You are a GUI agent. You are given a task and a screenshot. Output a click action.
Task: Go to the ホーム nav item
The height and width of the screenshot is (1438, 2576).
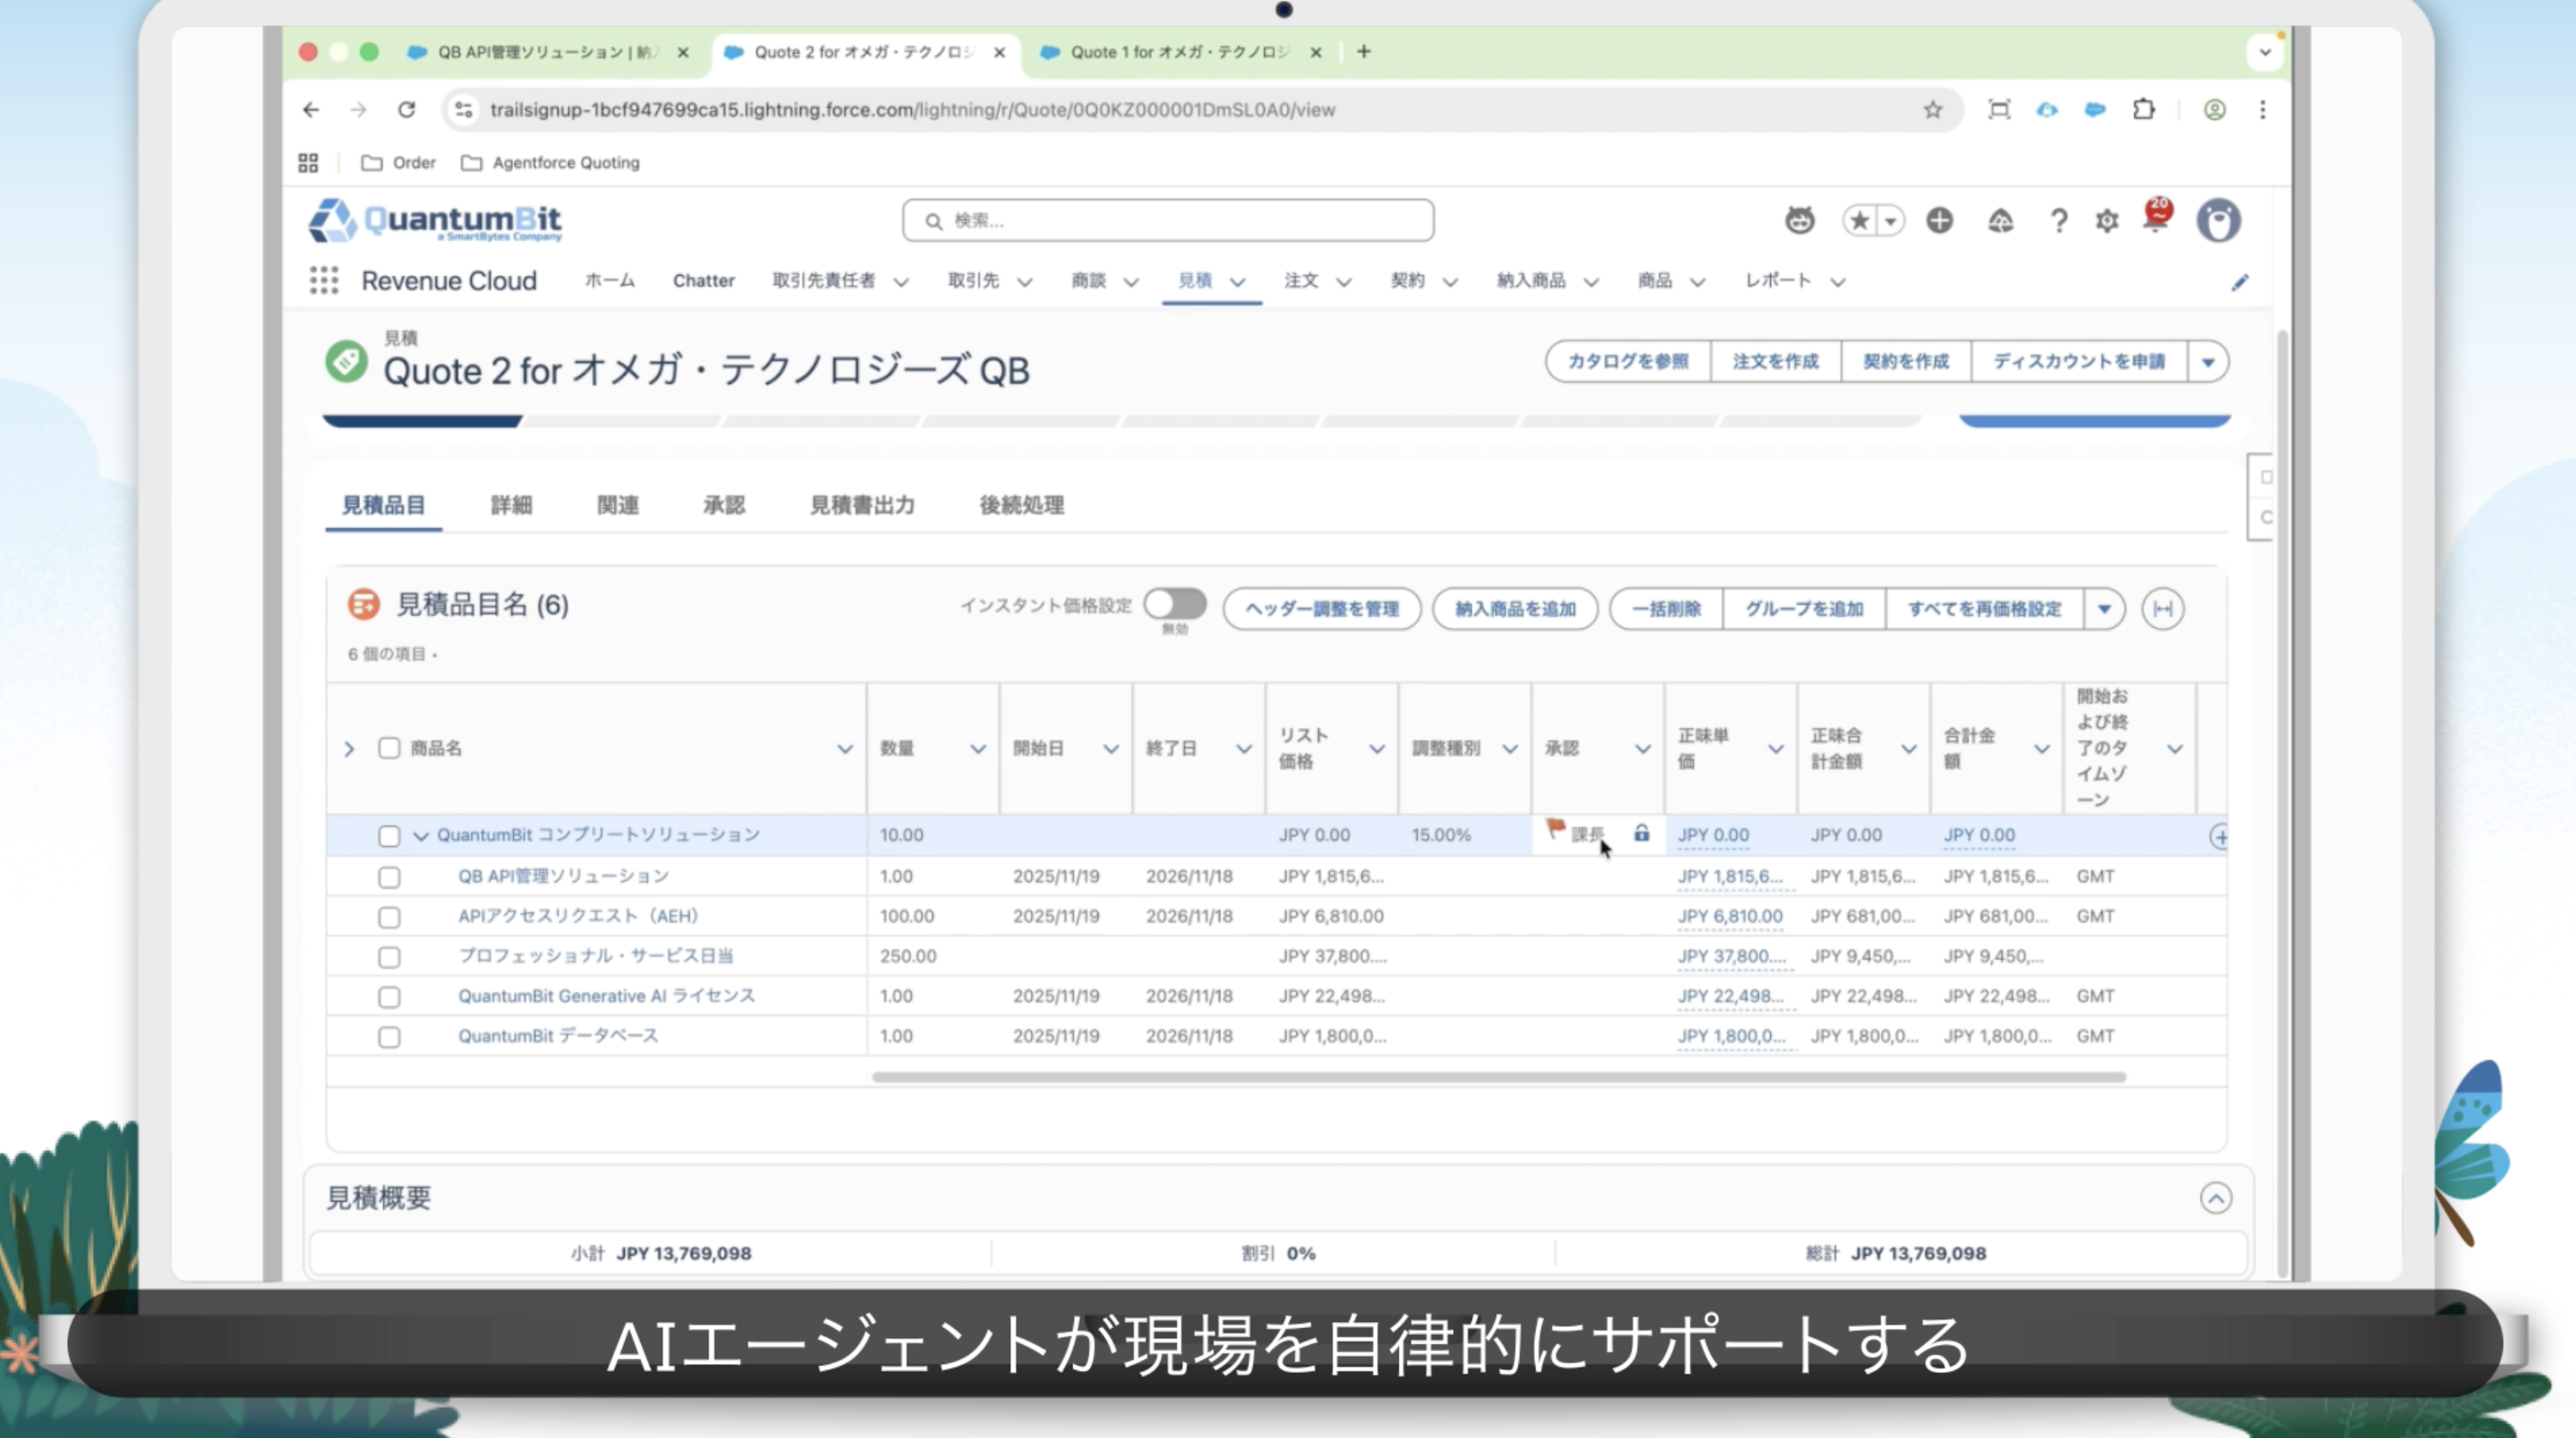tap(609, 281)
